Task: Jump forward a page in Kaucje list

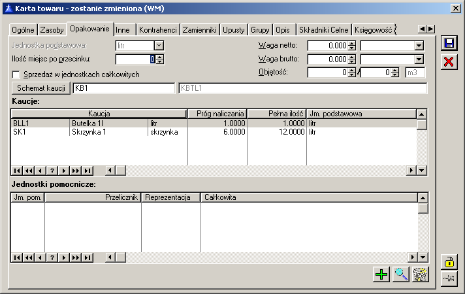Action: [76, 171]
